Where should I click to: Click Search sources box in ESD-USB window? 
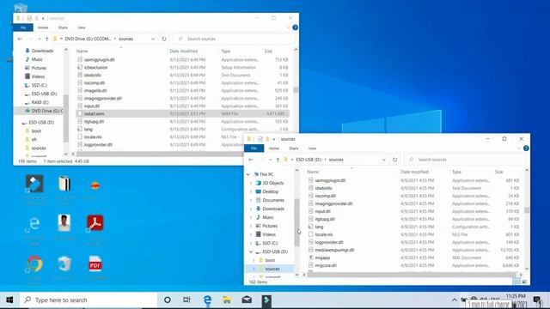point(465,160)
